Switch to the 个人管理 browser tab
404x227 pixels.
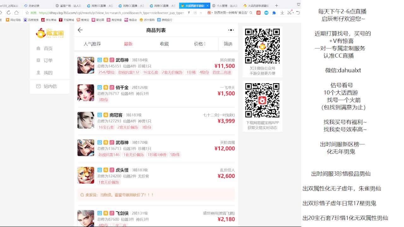225,6
